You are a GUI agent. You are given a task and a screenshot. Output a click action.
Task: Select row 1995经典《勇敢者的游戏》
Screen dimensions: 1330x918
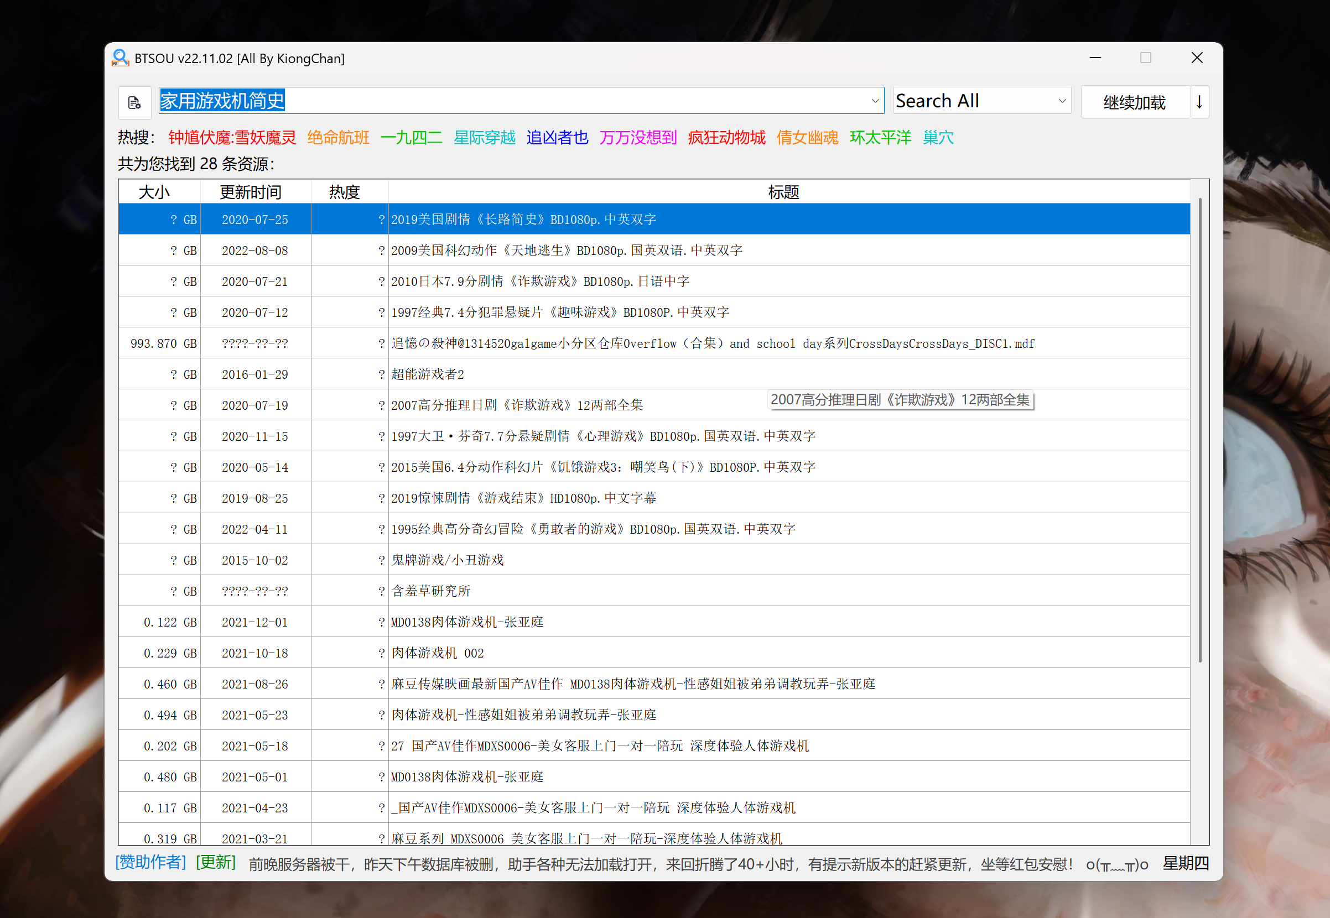[654, 529]
